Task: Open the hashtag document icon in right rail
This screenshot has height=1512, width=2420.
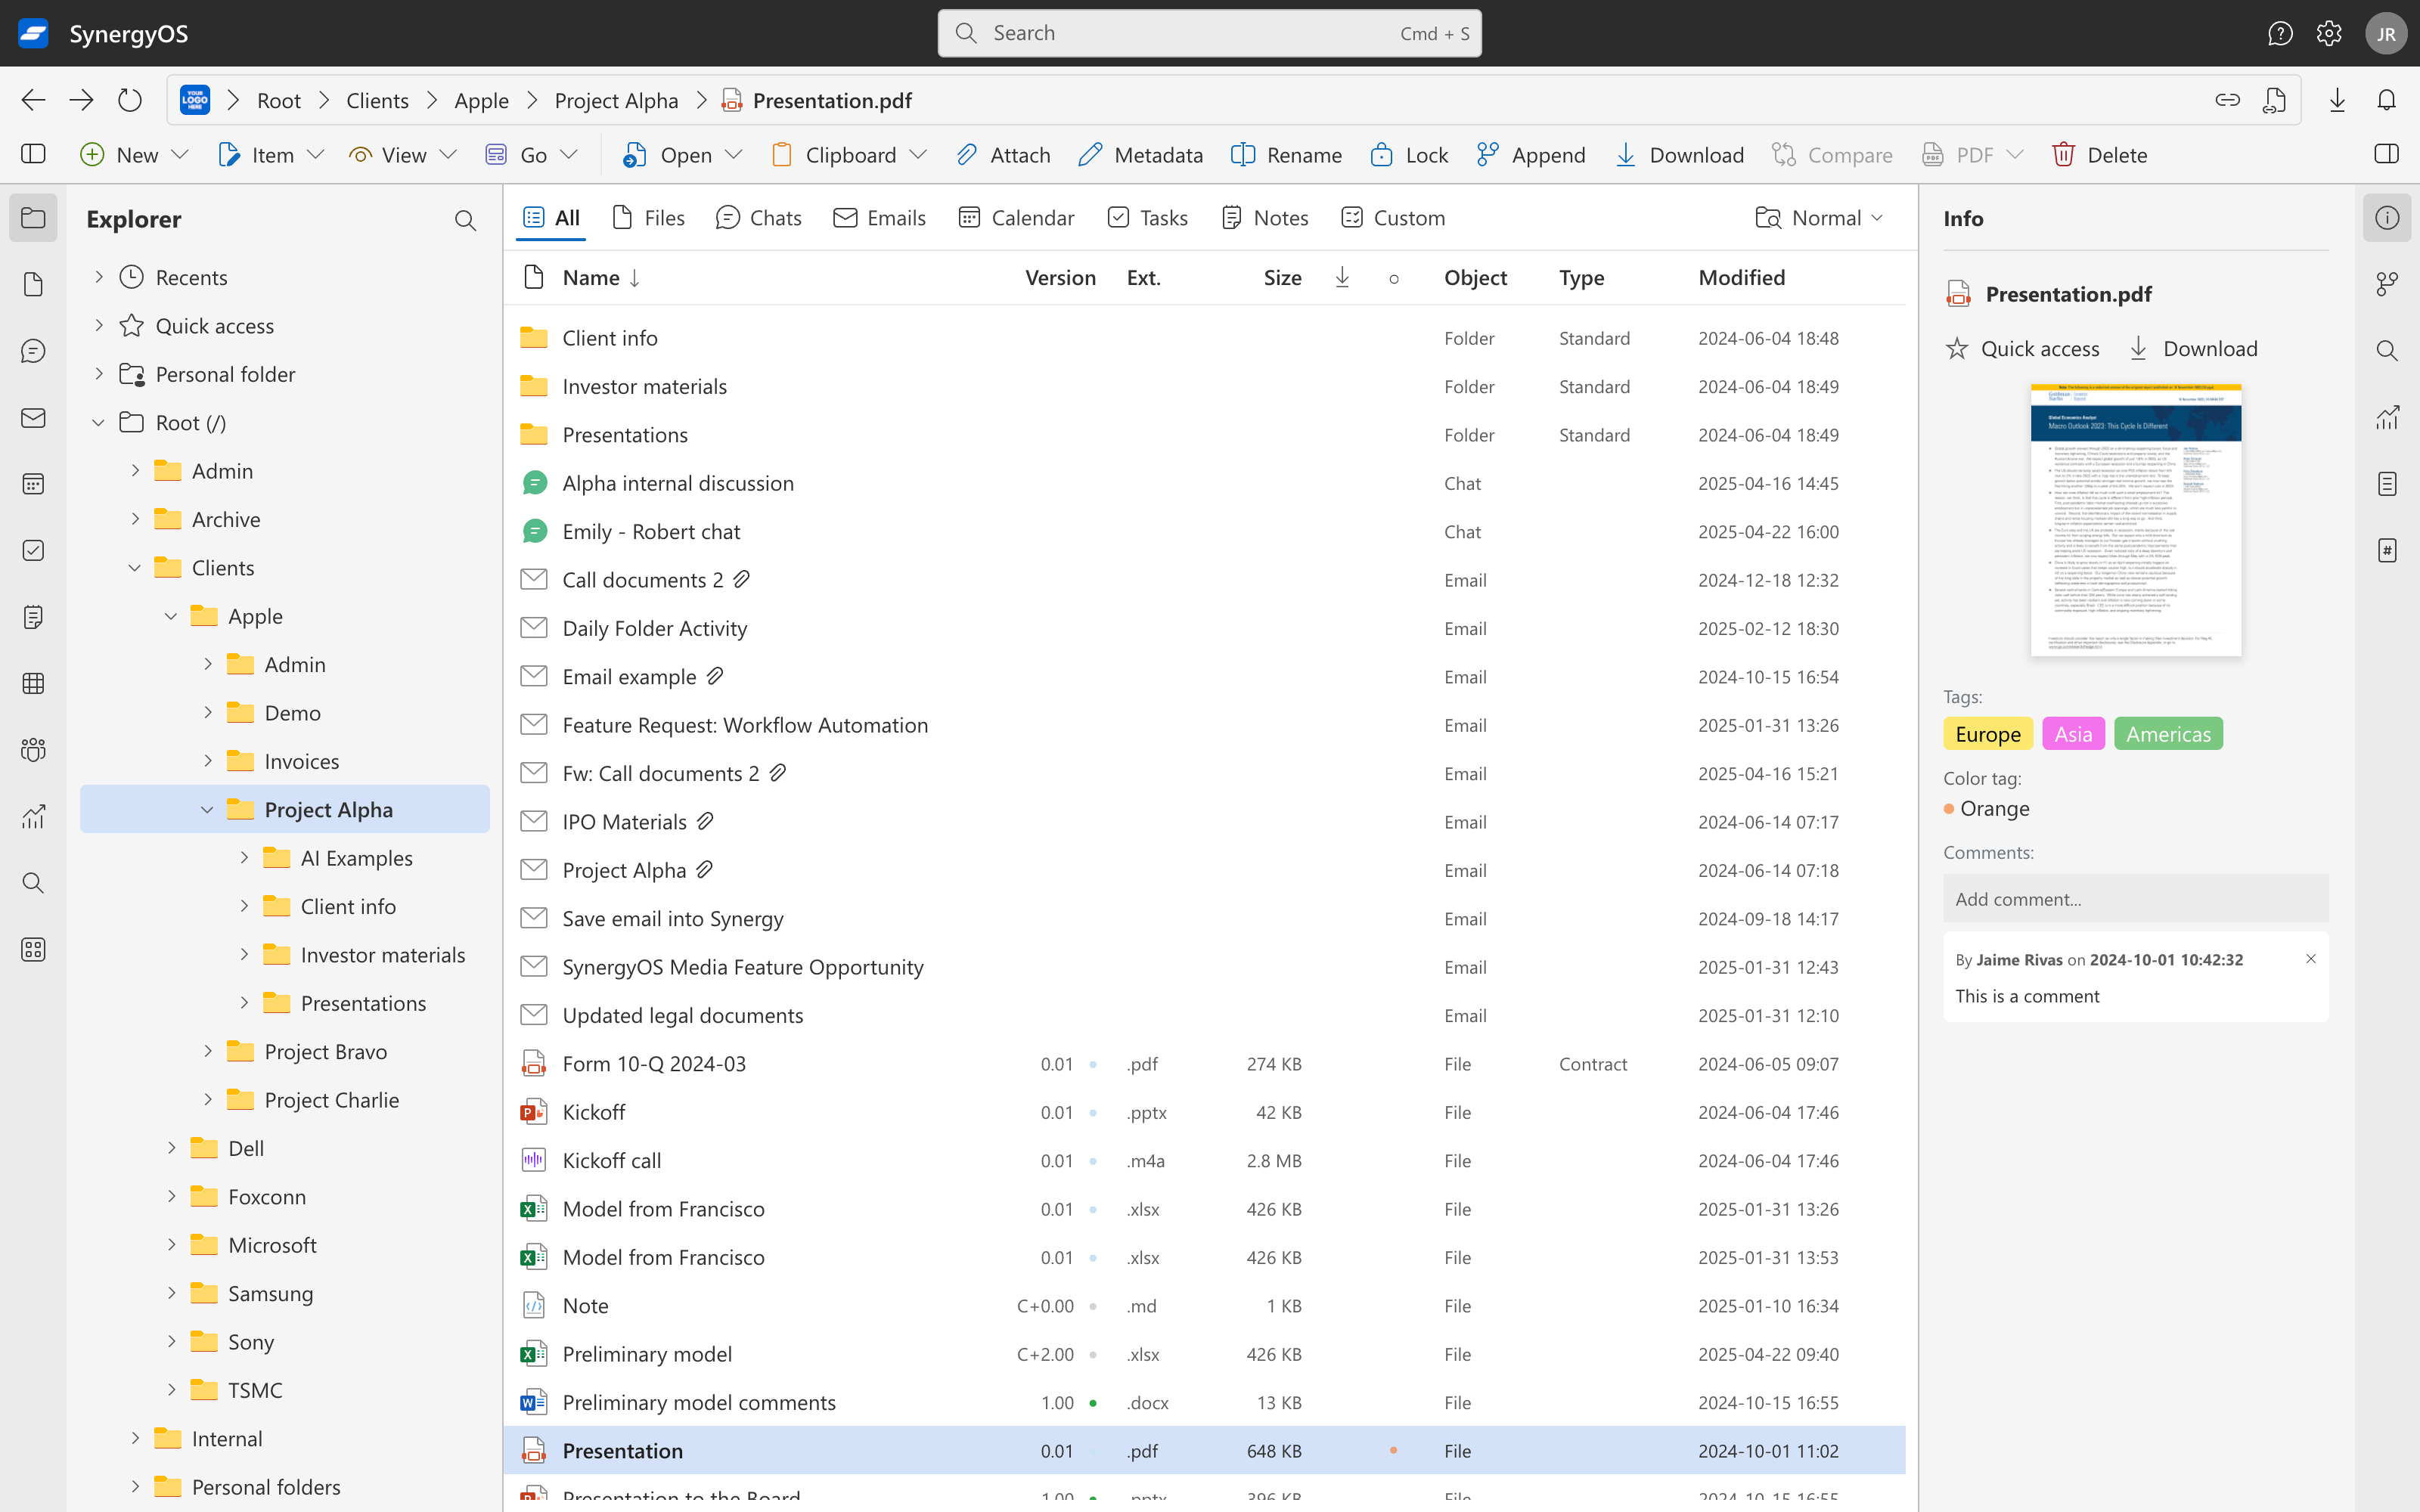Action: point(2387,550)
